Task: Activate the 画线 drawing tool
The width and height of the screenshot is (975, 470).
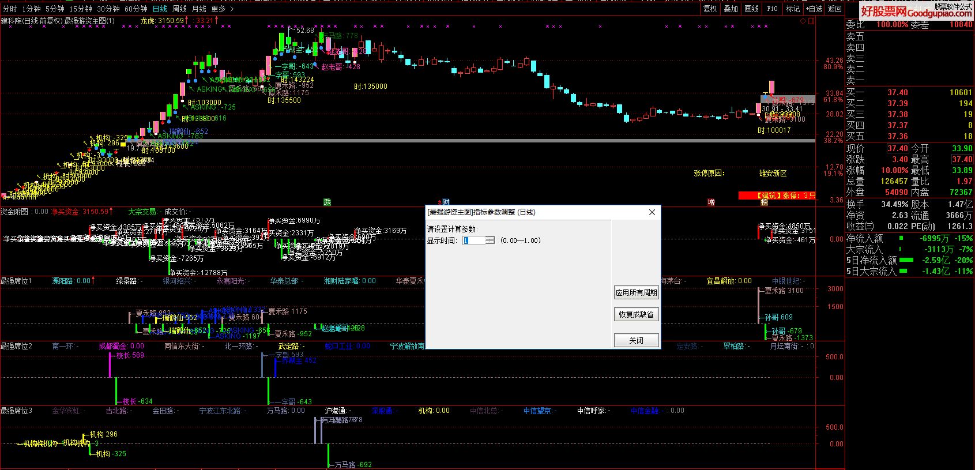Action: [x=752, y=9]
